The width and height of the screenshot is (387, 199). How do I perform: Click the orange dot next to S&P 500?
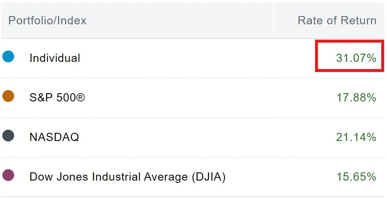coord(8,96)
